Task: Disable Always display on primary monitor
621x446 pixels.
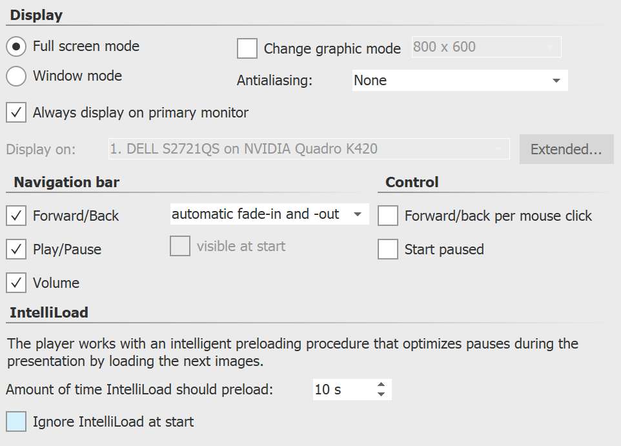Action: [16, 112]
